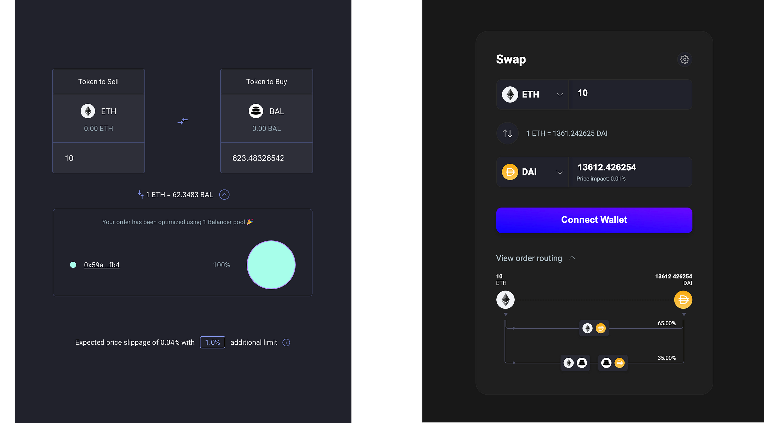Image resolution: width=764 pixels, height=423 pixels.
Task: Click the settings gear icon top right
Action: pyautogui.click(x=684, y=60)
